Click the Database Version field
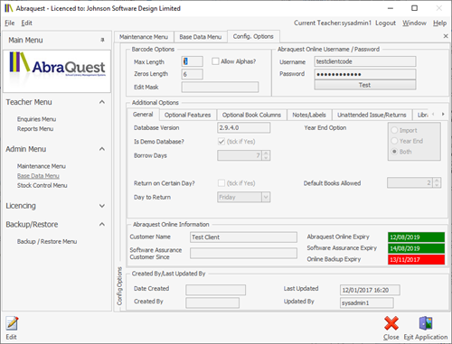 244,127
